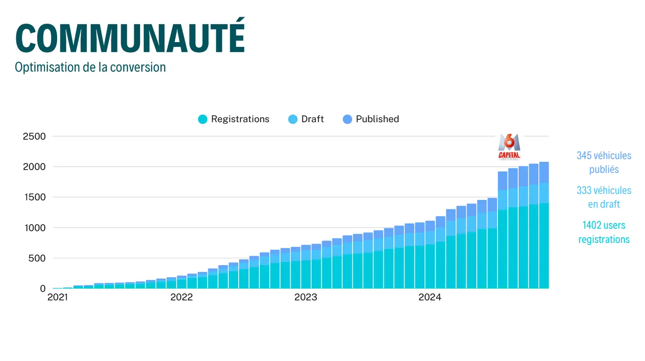
Task: Click the 500 y-axis label
Action: 37,258
